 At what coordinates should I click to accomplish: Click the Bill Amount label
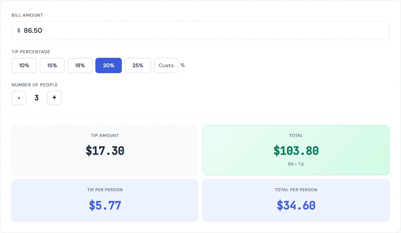coord(27,15)
